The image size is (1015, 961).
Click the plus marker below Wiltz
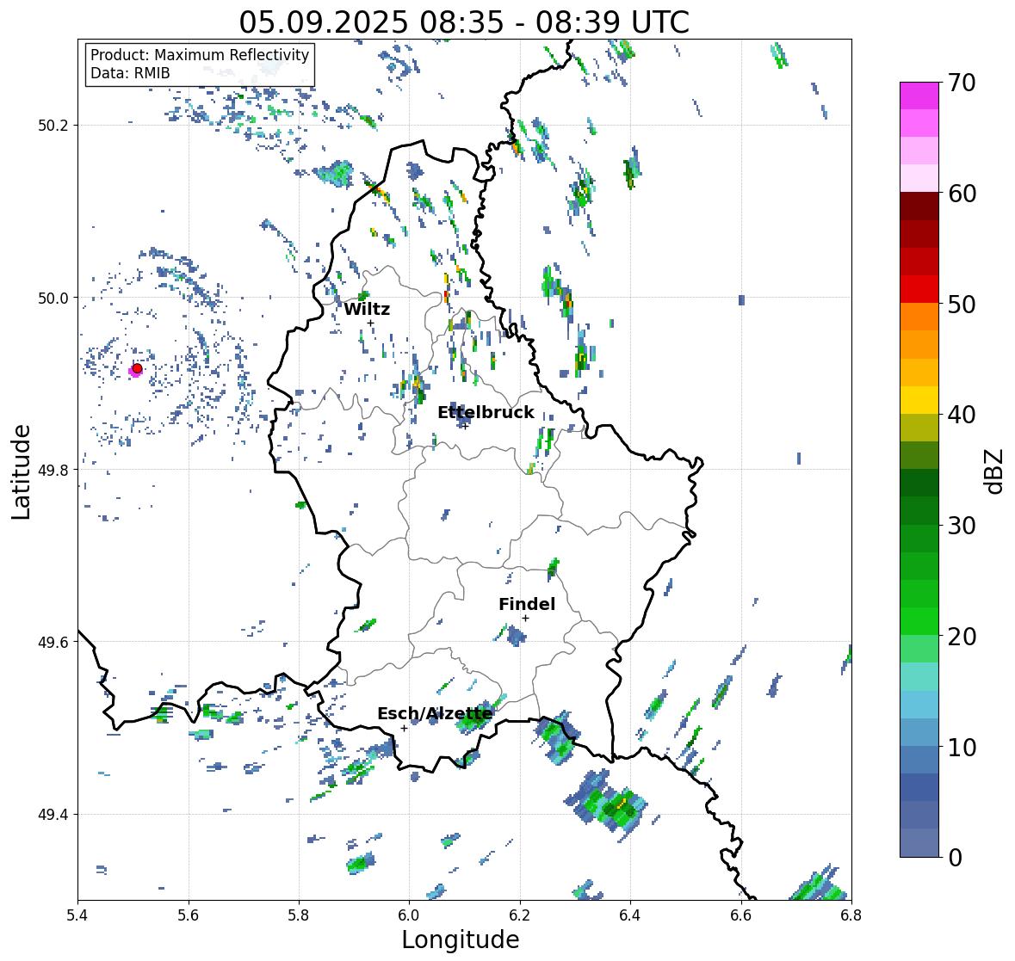370,323
